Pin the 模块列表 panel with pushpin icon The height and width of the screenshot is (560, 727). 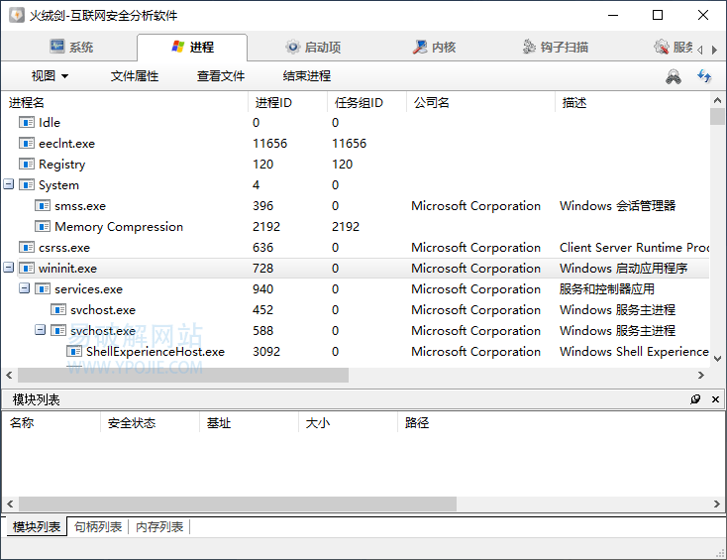pyautogui.click(x=695, y=399)
